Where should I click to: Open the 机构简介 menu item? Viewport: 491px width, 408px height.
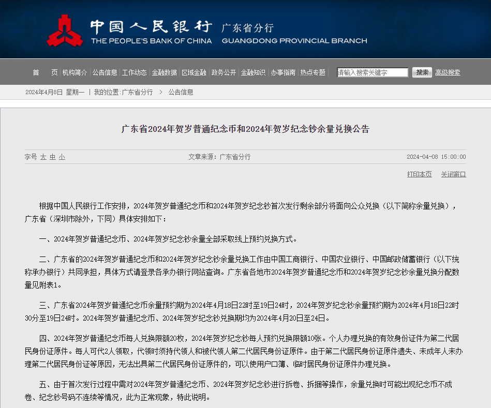75,72
